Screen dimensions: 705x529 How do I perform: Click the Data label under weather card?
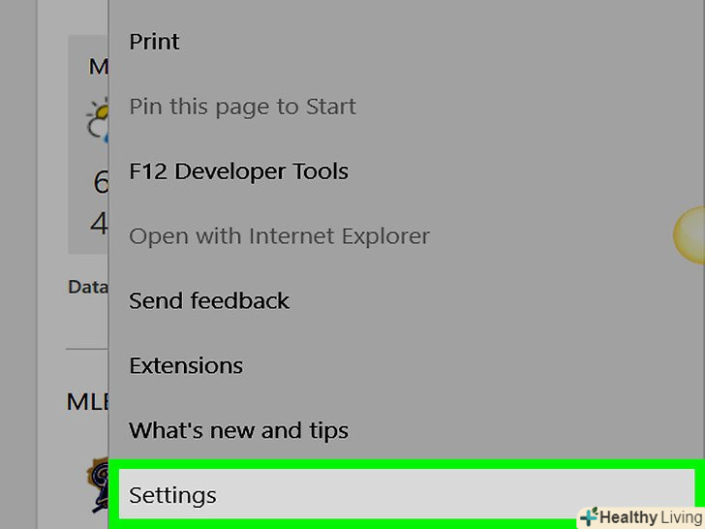tap(87, 287)
